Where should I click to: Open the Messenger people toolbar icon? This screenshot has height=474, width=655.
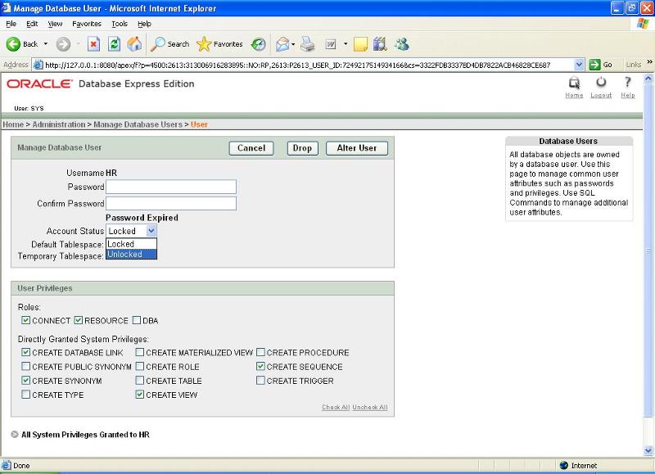click(402, 44)
